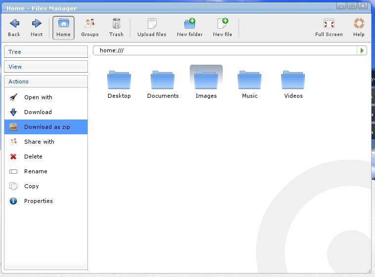The width and height of the screenshot is (375, 277).
Task: Click the Delete action
Action: tap(33, 157)
